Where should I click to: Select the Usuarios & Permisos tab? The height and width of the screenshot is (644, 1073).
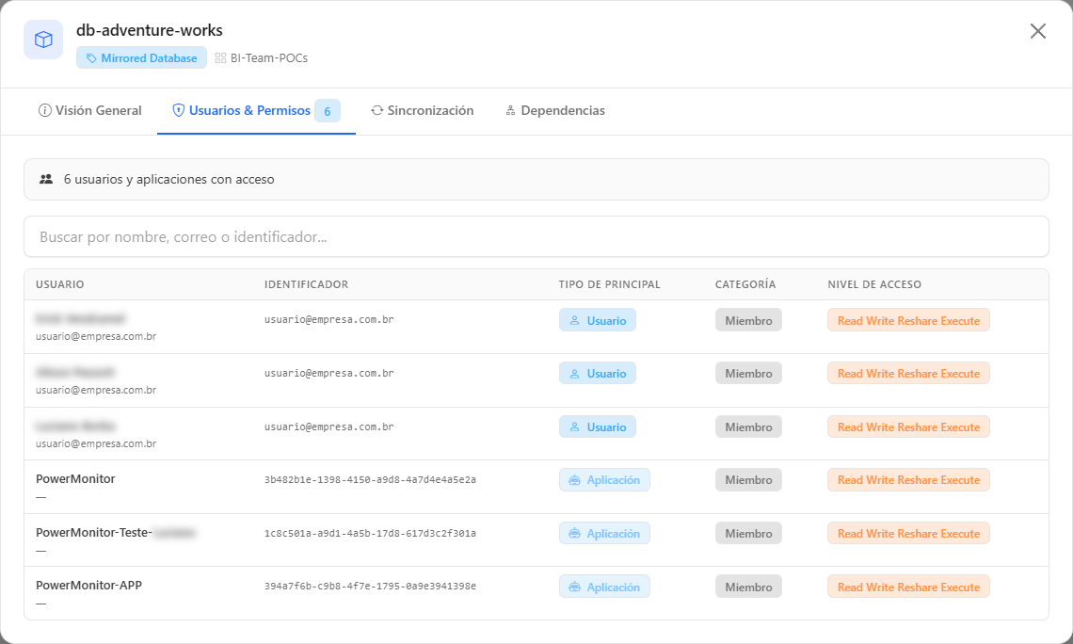[257, 110]
